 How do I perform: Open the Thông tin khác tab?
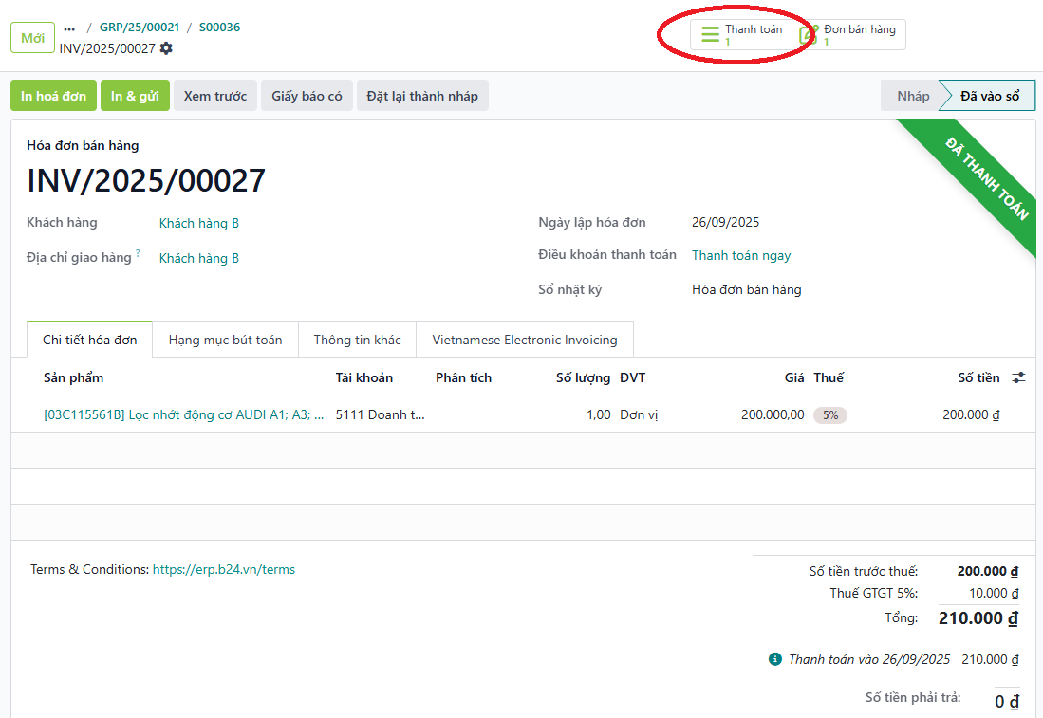pos(357,340)
